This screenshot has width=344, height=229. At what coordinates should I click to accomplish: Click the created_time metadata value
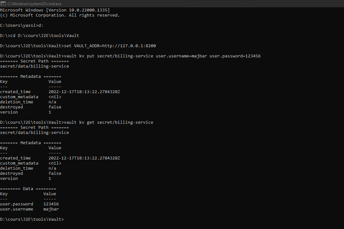84,92
